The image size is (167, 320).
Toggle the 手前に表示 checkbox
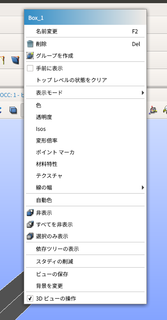pyautogui.click(x=30, y=68)
